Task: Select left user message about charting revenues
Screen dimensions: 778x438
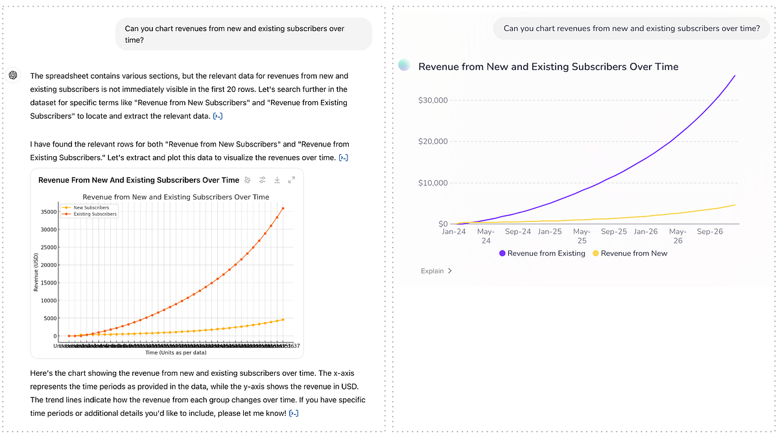Action: click(244, 34)
